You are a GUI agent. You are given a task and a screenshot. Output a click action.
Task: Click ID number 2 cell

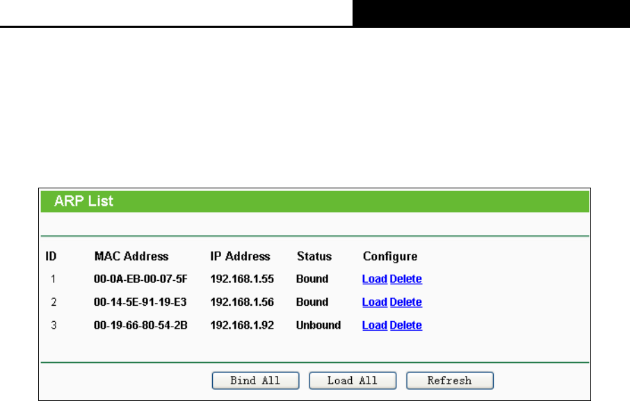[x=54, y=302]
